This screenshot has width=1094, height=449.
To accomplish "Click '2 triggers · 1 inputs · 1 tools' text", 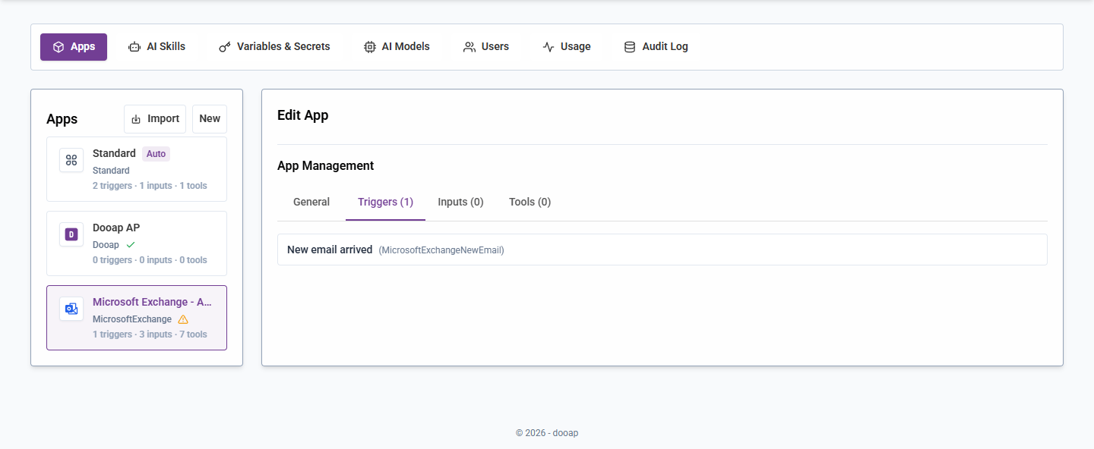I will (x=150, y=186).
